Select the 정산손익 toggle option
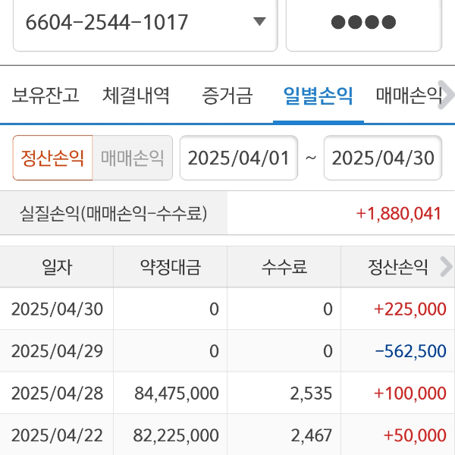The image size is (455, 455). [x=52, y=158]
